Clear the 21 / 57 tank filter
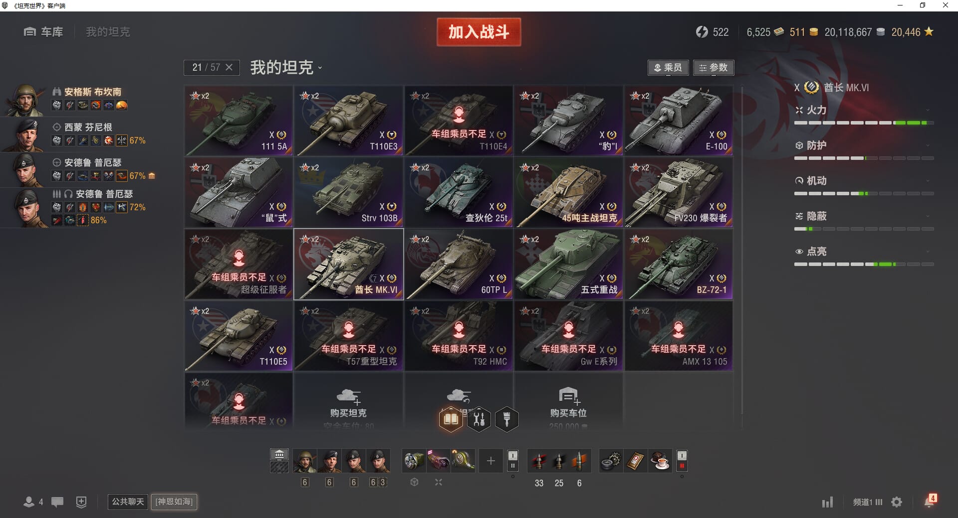958x518 pixels. [229, 67]
